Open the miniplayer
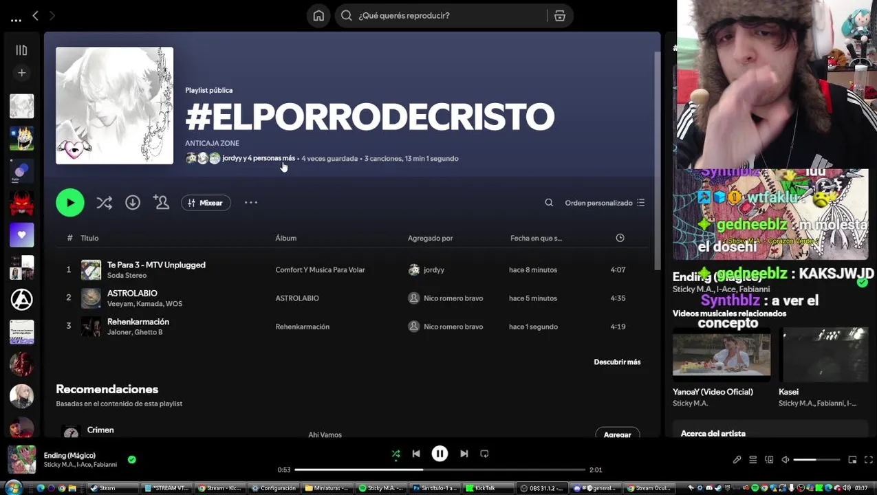The width and height of the screenshot is (877, 495). (x=852, y=460)
